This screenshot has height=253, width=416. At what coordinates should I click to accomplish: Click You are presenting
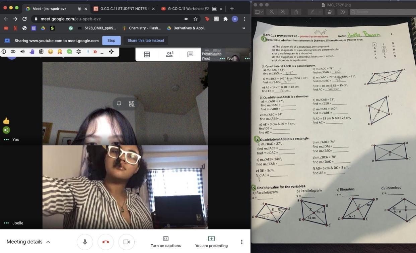click(211, 242)
